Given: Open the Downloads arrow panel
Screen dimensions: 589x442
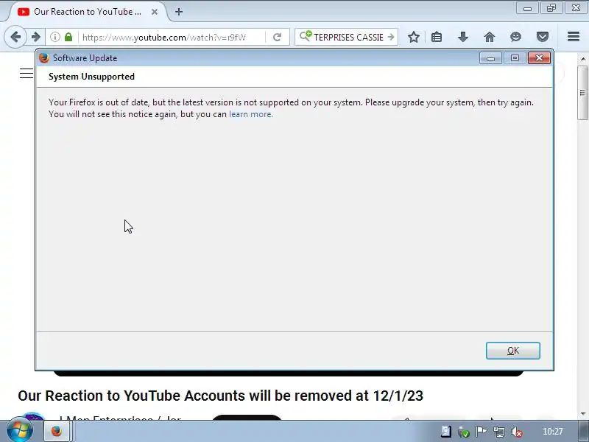Looking at the screenshot, I should 463,37.
